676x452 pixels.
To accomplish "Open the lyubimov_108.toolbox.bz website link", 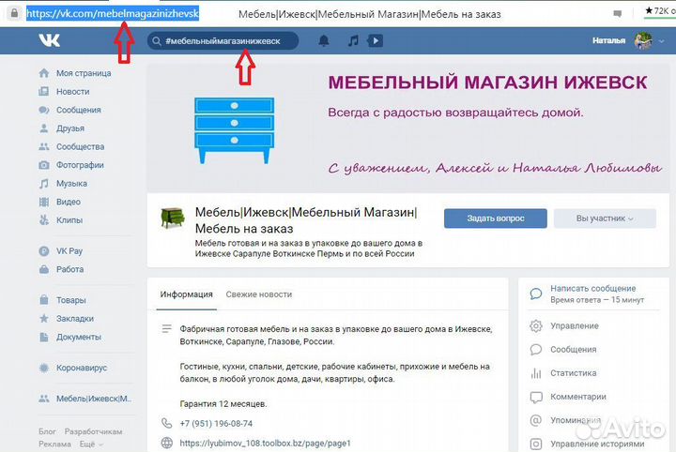I will click(265, 443).
